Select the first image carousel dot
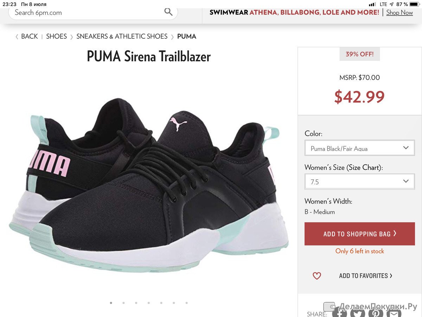 (x=111, y=303)
